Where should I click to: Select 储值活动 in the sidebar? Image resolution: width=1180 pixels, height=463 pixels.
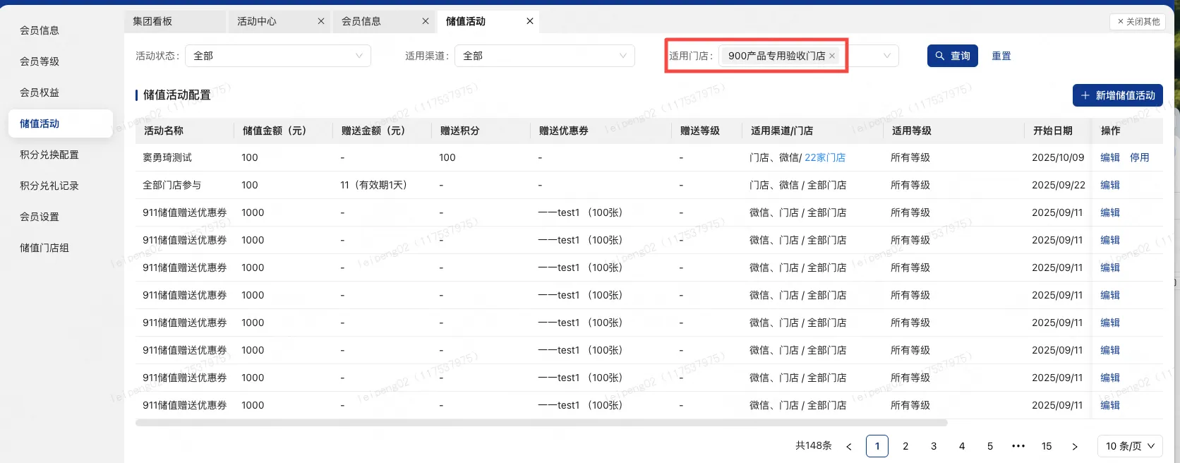click(x=61, y=124)
